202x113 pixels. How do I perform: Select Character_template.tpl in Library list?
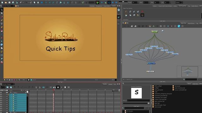(x=161, y=95)
